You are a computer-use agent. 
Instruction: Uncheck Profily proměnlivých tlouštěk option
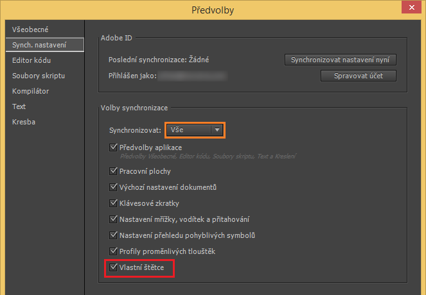click(x=114, y=251)
